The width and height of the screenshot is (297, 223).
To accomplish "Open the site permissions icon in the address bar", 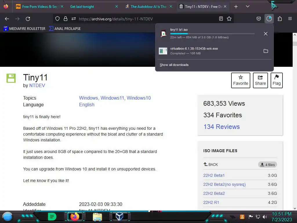I will click(74, 19).
